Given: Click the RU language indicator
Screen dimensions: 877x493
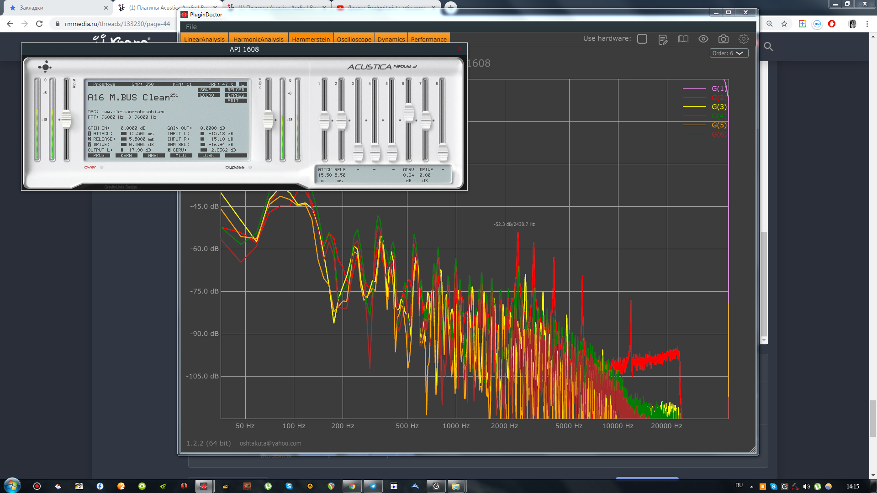Looking at the screenshot, I should (x=739, y=485).
